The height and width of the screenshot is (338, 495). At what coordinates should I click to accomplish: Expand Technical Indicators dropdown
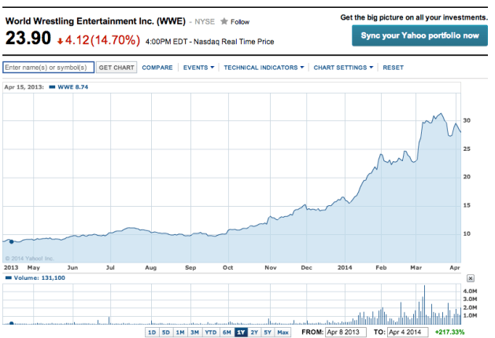coord(264,68)
